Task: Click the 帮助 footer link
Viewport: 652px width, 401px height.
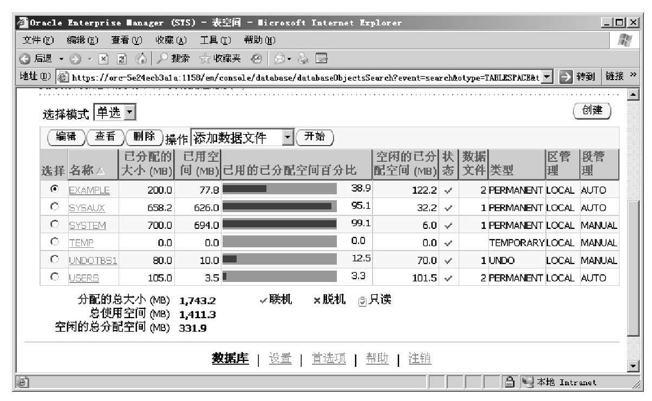Action: pyautogui.click(x=377, y=358)
